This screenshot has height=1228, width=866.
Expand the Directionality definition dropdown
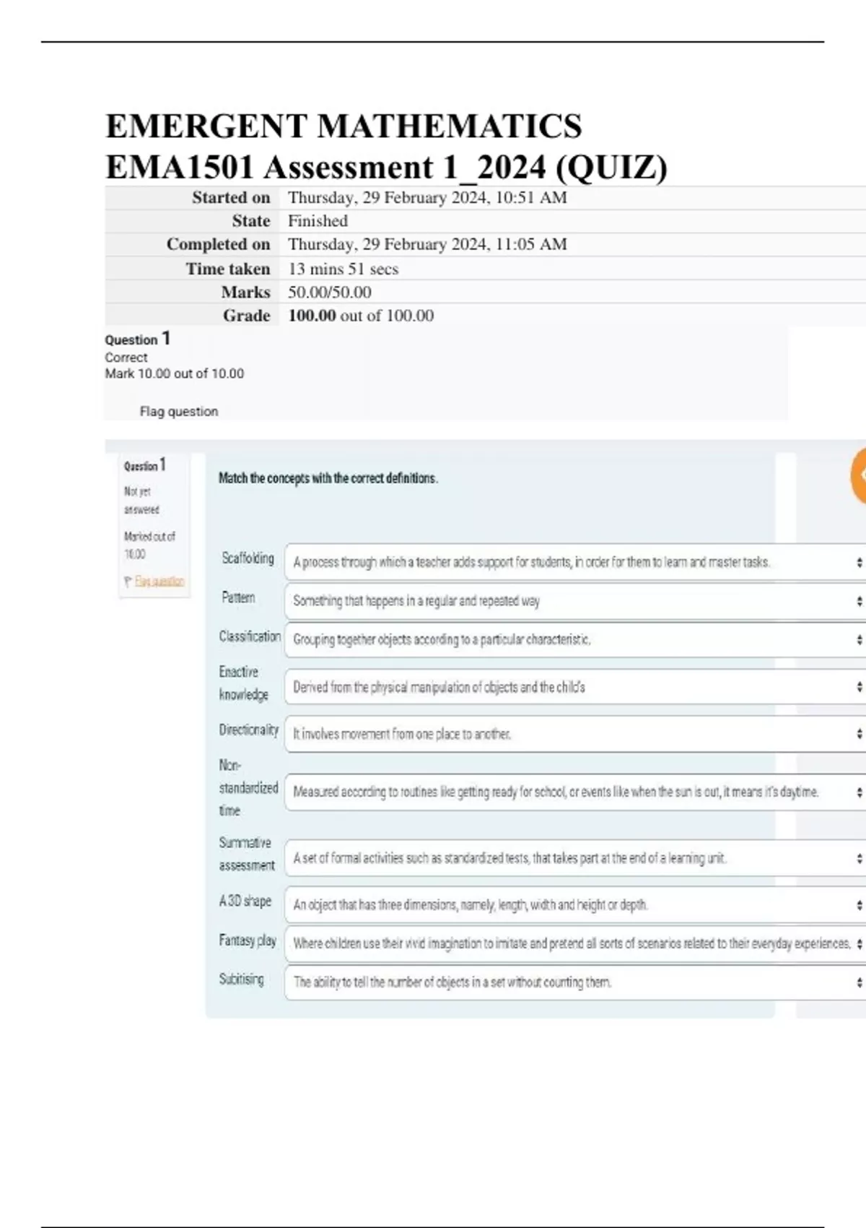574,734
